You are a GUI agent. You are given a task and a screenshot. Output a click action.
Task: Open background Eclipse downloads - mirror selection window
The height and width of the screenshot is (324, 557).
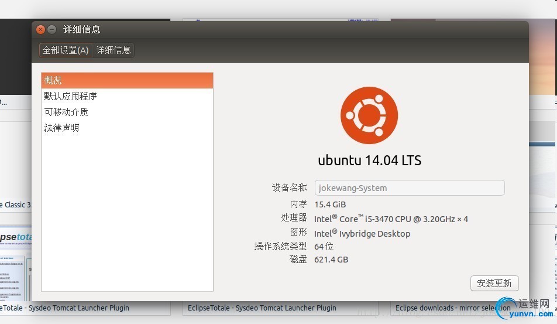(x=453, y=308)
